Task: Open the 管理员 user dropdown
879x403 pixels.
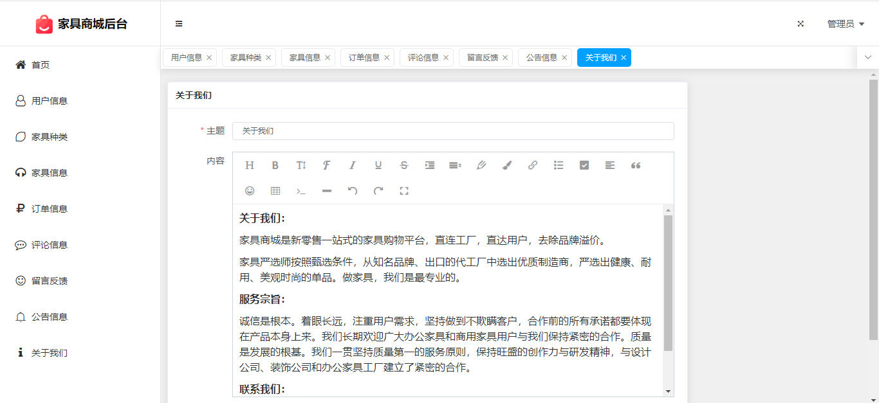Action: (x=845, y=24)
